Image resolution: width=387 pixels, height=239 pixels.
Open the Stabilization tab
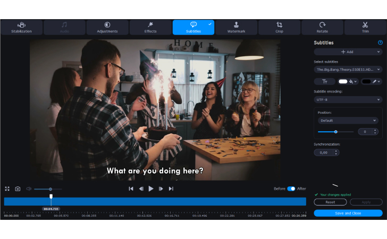pyautogui.click(x=21, y=28)
